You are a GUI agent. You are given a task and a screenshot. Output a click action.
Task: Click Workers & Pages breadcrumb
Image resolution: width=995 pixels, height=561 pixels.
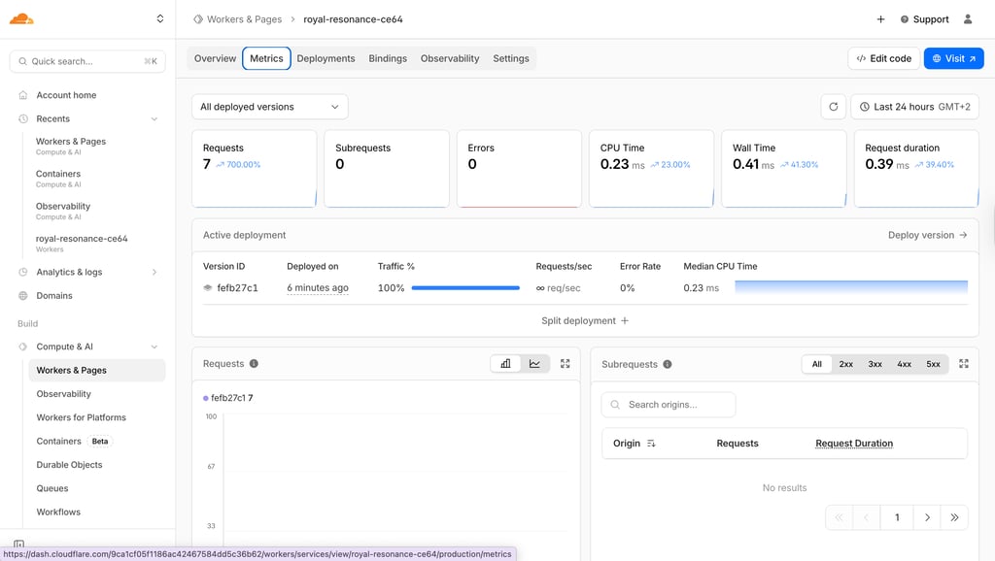click(x=244, y=19)
